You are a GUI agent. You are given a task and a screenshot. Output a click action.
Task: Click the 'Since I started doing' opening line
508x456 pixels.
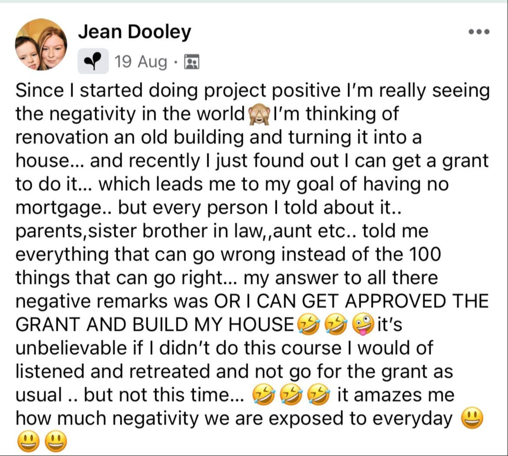252,91
